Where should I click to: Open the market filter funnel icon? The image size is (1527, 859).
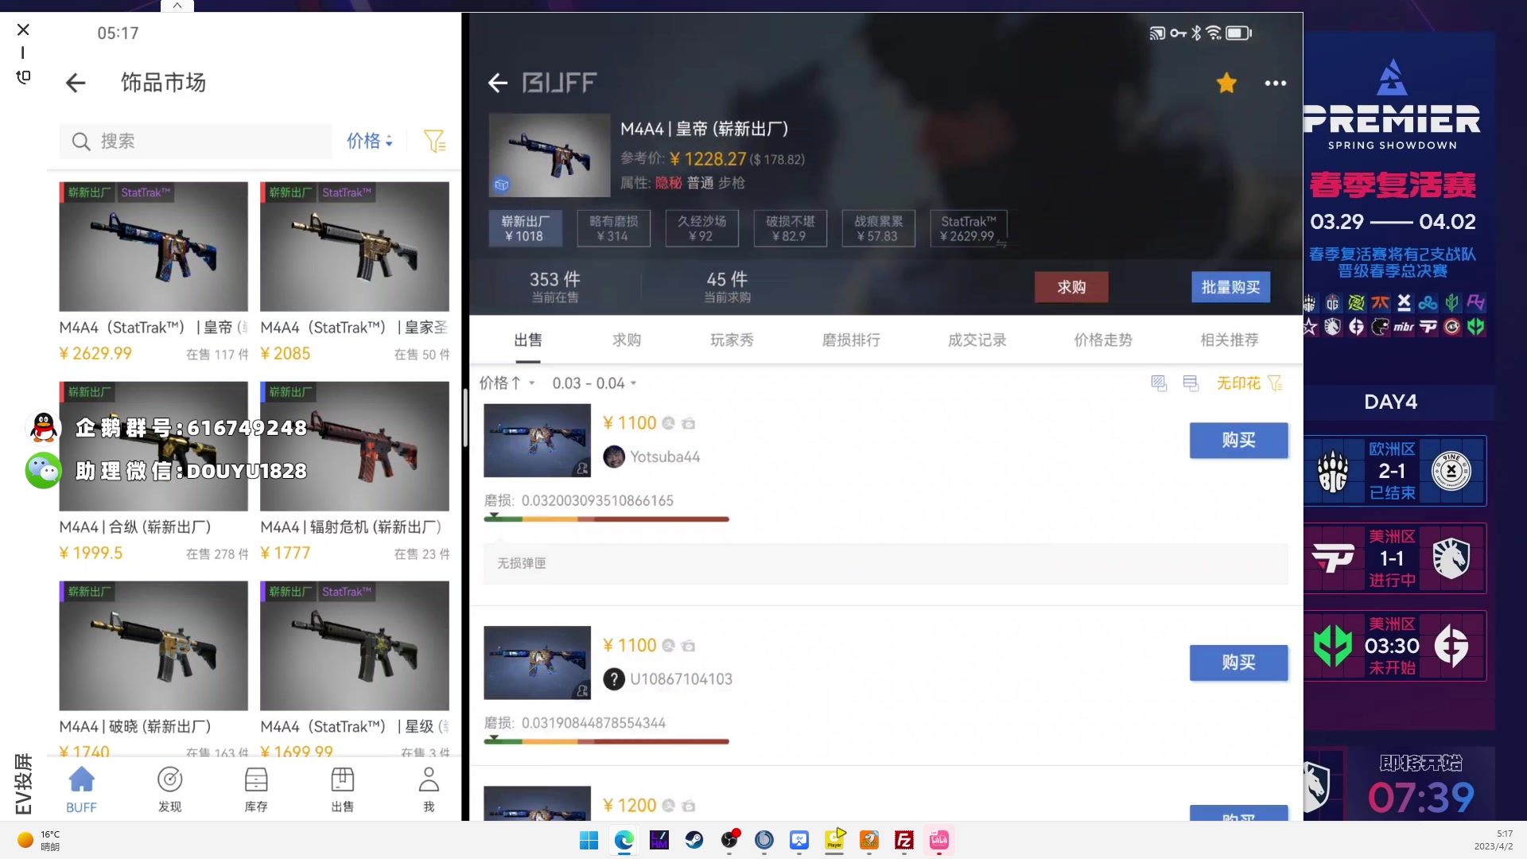tap(434, 142)
